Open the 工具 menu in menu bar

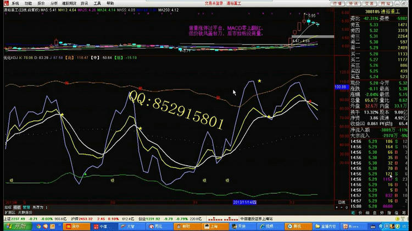pyautogui.click(x=97, y=3)
